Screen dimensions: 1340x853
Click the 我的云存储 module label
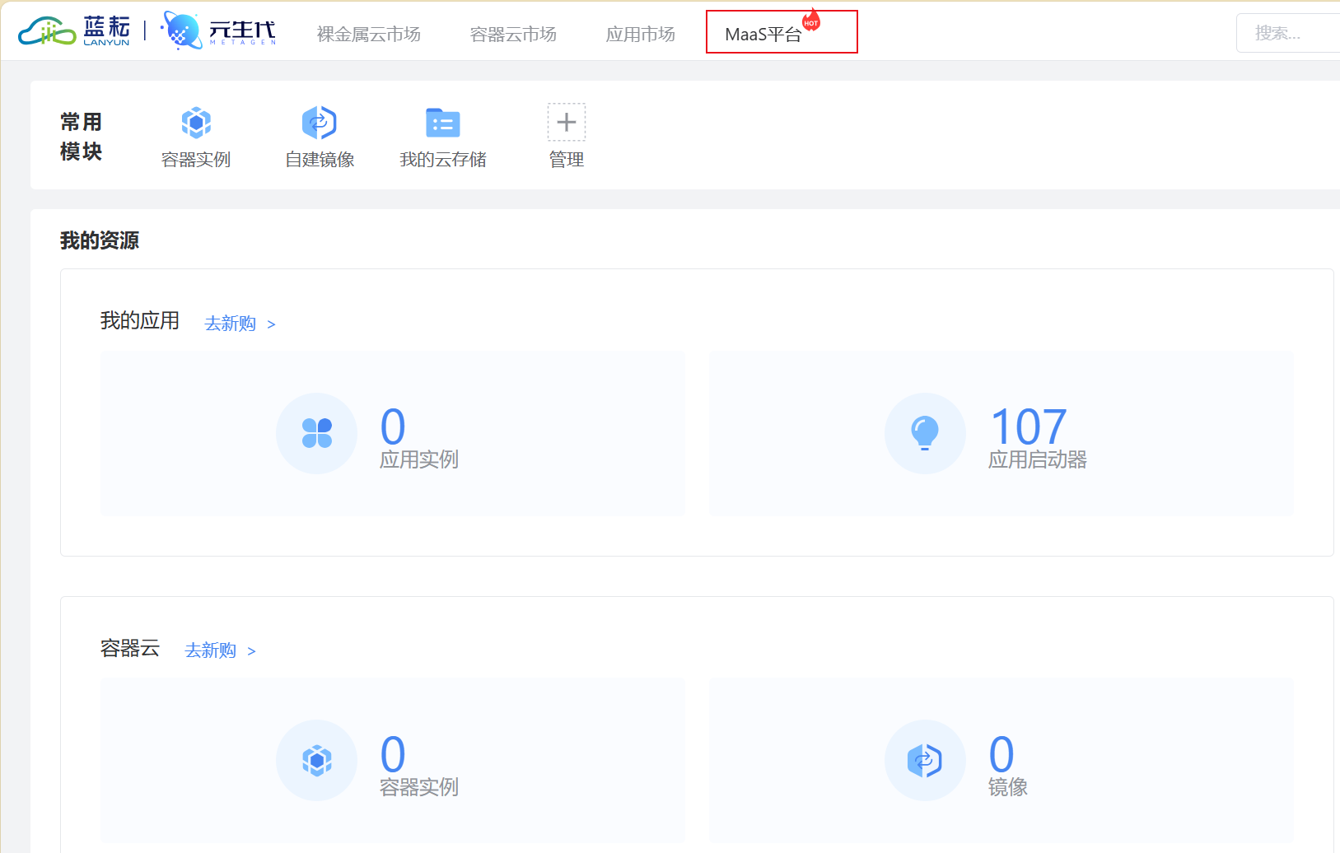tap(443, 160)
